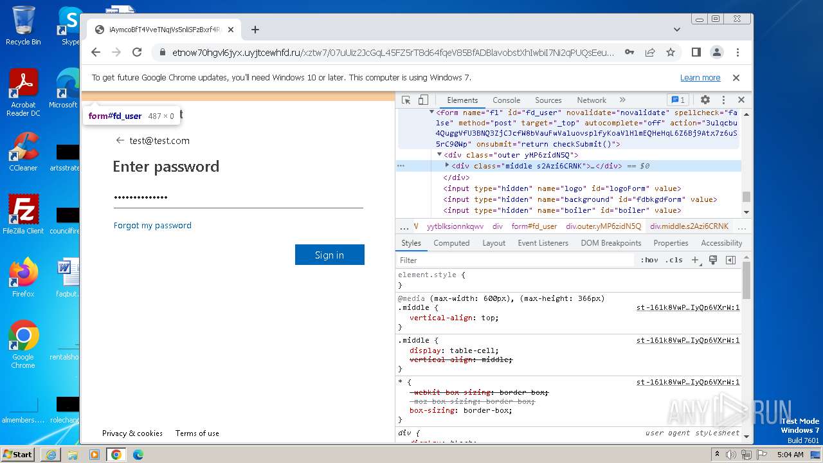
Task: Select the Elements tab
Action: 462,100
